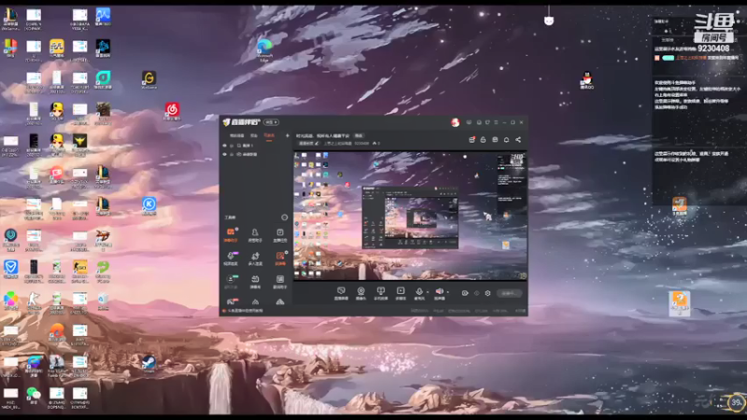Open the QQ penguin icon on the desktop
Screen dimensions: 747x420
(x=587, y=80)
